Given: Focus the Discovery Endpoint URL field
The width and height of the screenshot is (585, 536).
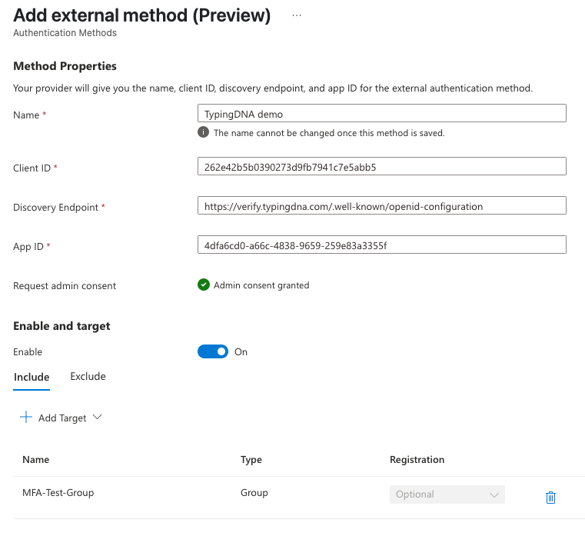Looking at the screenshot, I should 381,205.
